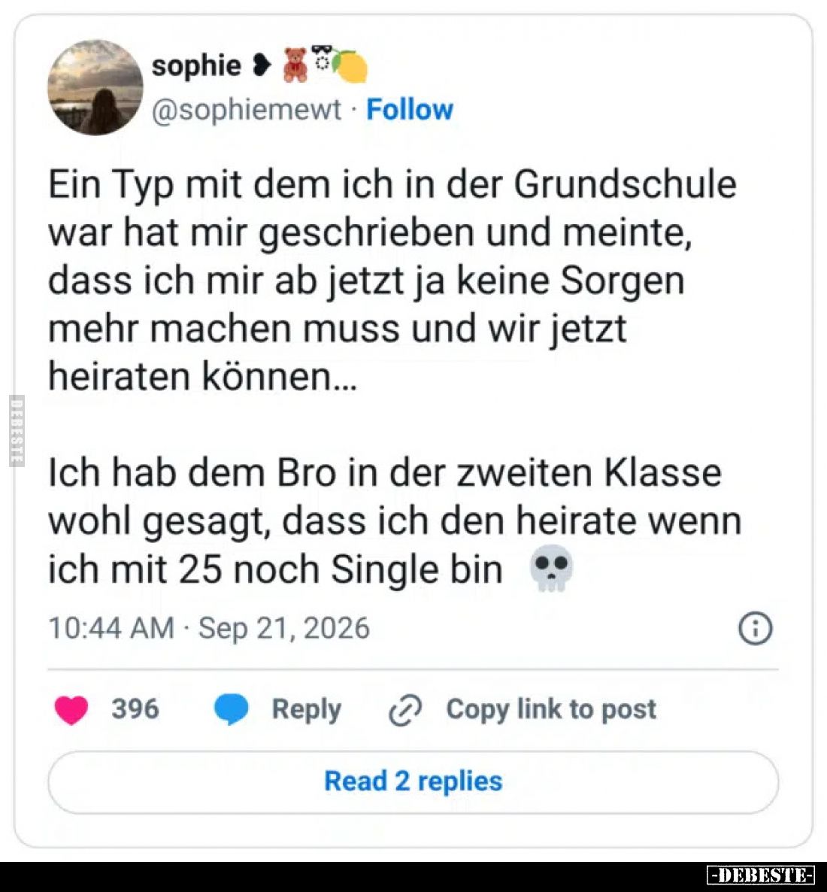This screenshot has height=892, width=827.
Task: Click the sophie display name
Action: pos(197,65)
